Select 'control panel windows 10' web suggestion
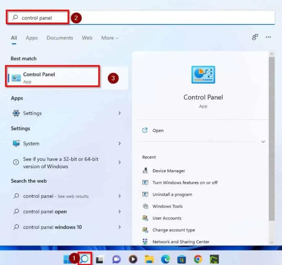Screen dimensions: 282x265 coord(67,227)
